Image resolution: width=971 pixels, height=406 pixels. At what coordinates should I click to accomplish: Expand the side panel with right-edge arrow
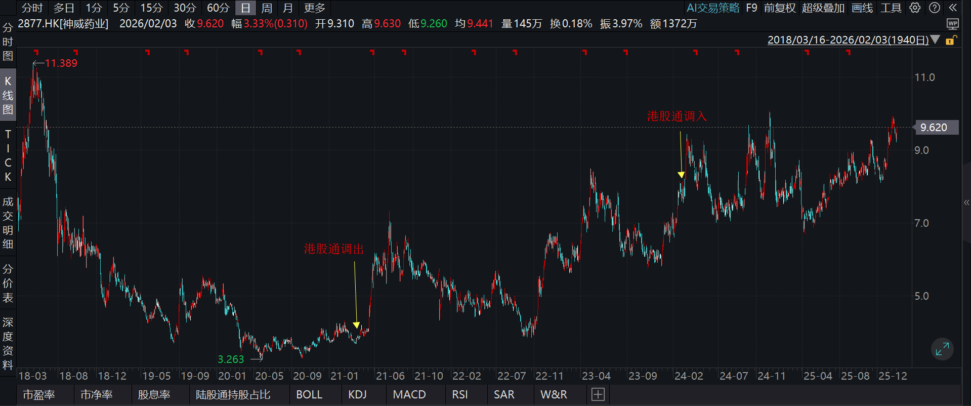click(966, 202)
